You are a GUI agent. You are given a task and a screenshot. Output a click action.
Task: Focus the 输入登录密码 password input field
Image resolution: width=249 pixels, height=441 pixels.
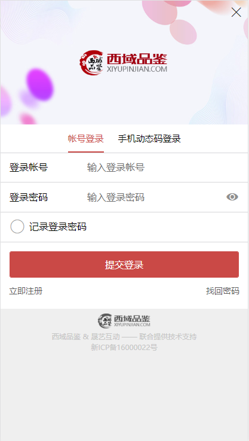tap(155, 197)
